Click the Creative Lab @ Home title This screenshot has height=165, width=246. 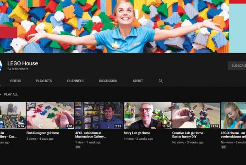coord(188,135)
